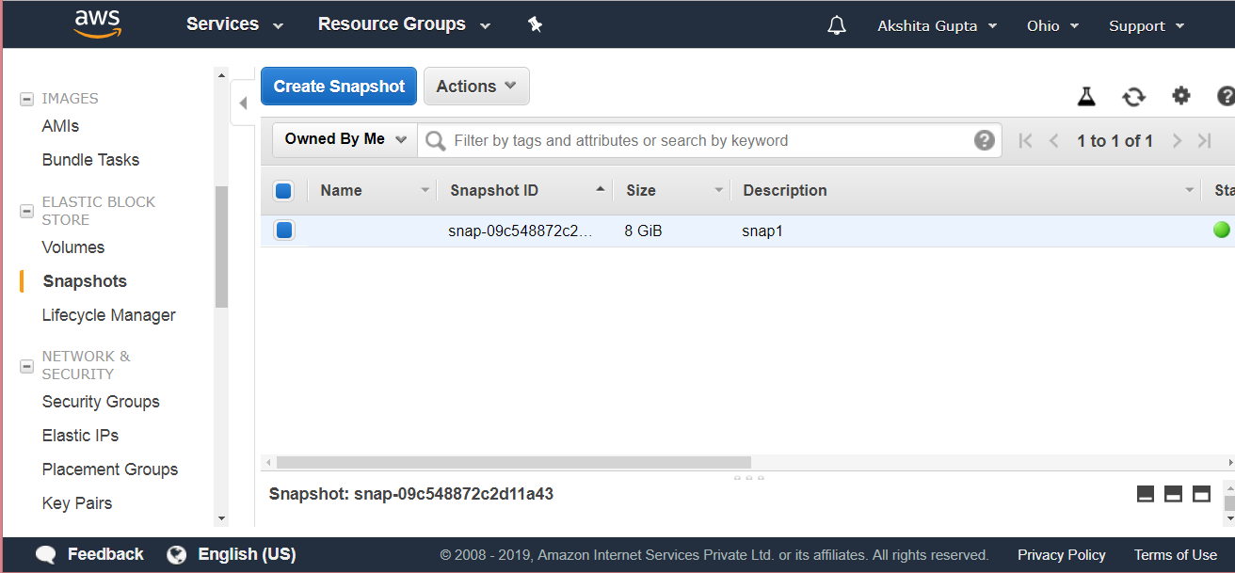Set details pane to half-height layout
This screenshot has width=1235, height=573.
click(1173, 494)
